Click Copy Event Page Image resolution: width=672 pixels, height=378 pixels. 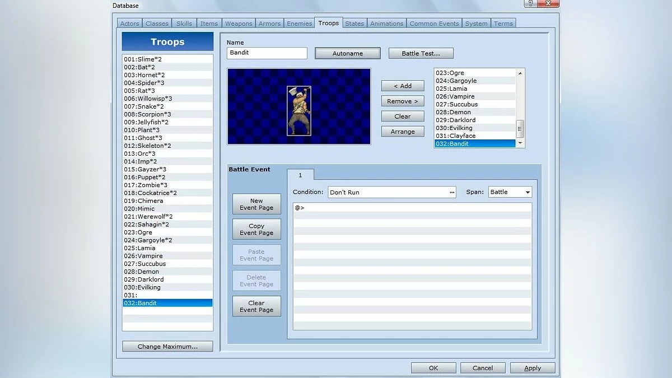tap(256, 230)
